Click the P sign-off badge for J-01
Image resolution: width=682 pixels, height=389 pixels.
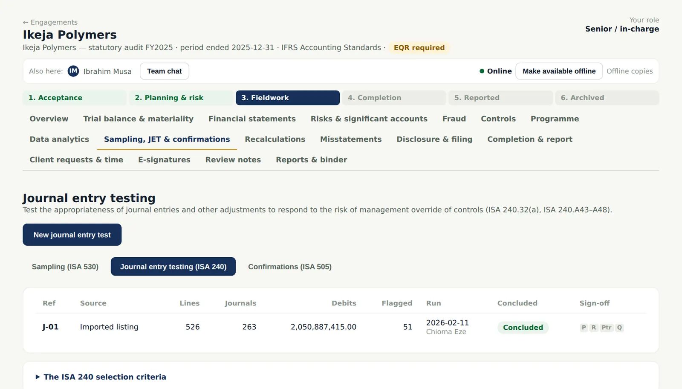[x=584, y=328]
